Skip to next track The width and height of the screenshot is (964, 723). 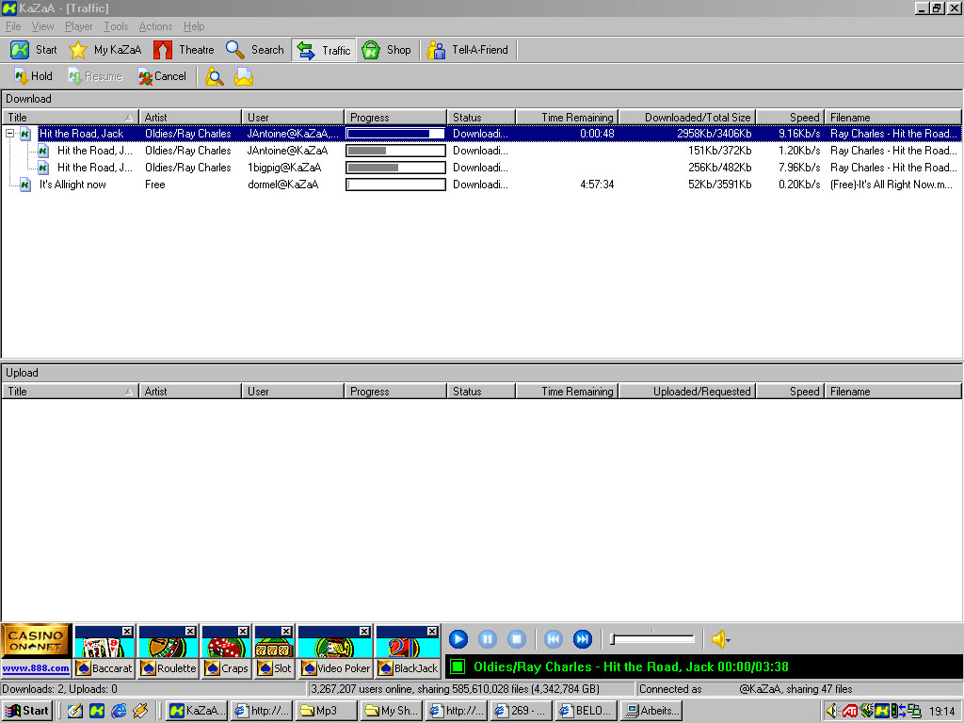583,639
